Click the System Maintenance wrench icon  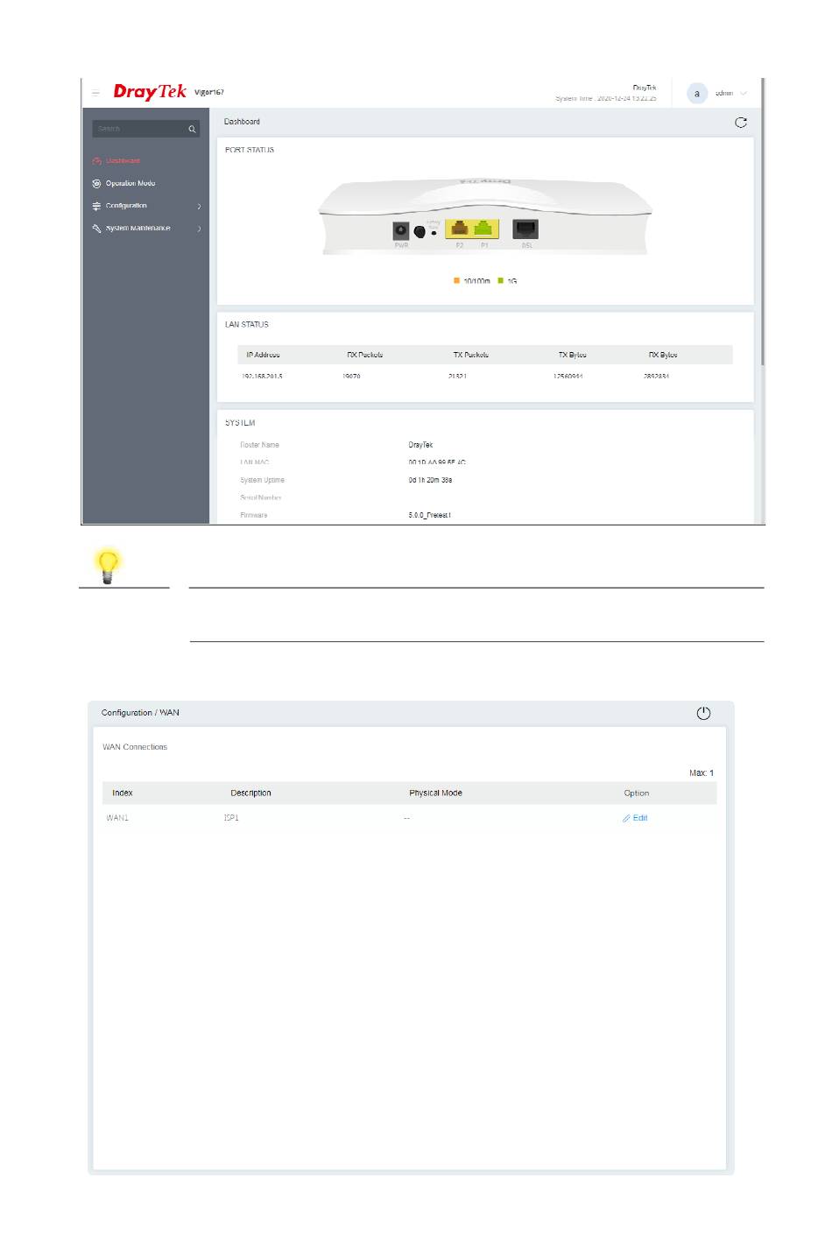pos(96,229)
